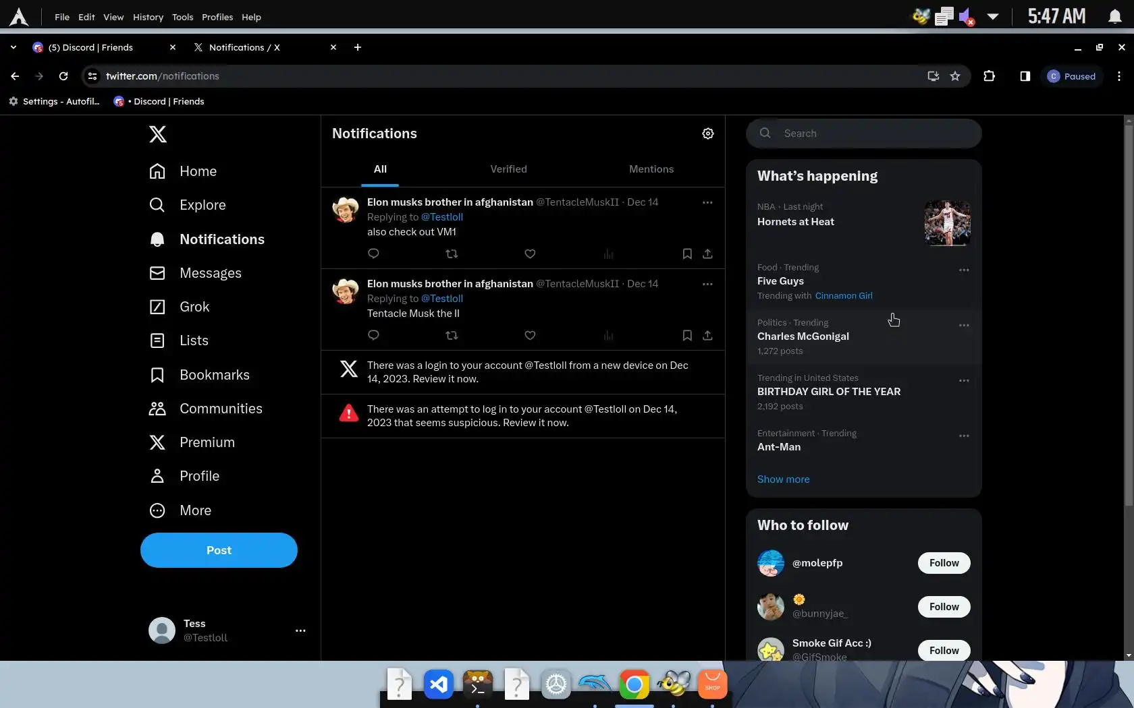The width and height of the screenshot is (1134, 708).
Task: Share the 'also check out VM1' post
Action: click(x=707, y=254)
